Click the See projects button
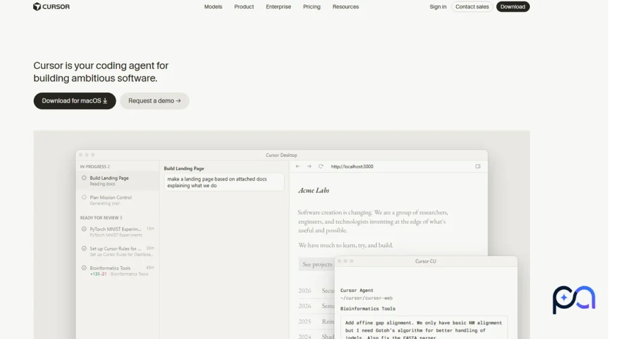618x339 pixels. pos(316,264)
